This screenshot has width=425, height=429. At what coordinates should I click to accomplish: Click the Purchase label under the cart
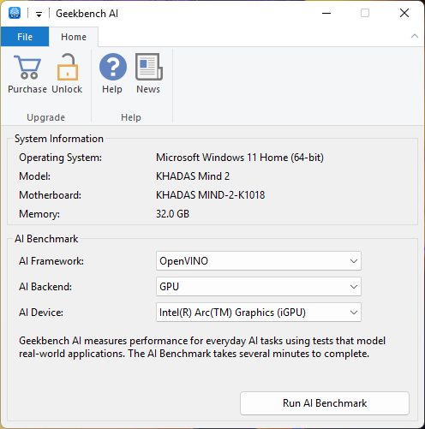click(27, 89)
